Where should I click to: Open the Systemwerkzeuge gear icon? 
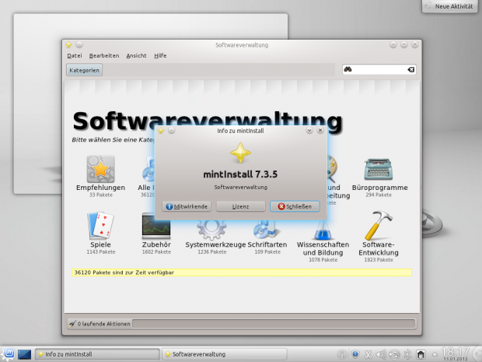[x=211, y=230]
